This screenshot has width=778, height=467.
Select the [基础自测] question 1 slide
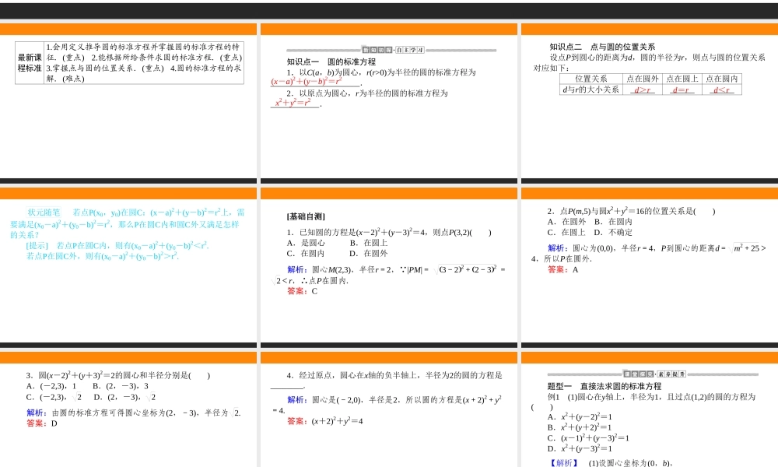(x=388, y=268)
